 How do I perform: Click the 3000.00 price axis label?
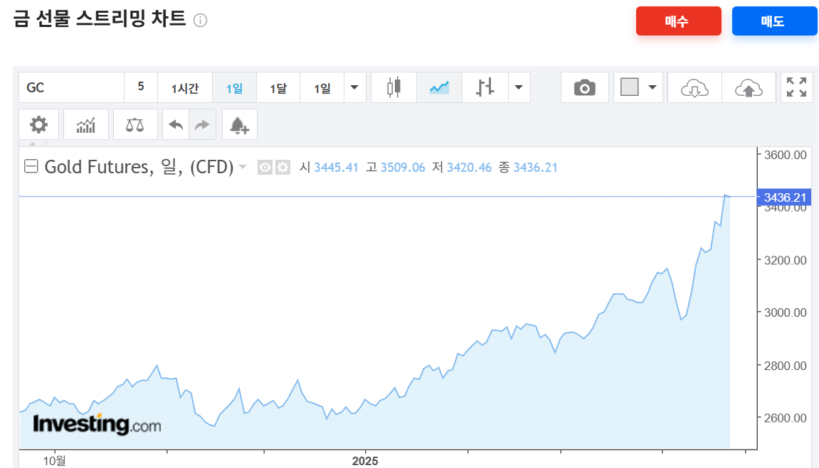785,312
